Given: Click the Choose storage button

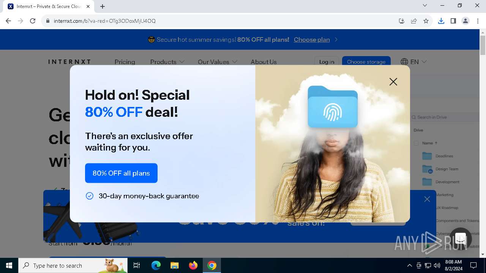Looking at the screenshot, I should click(x=366, y=62).
